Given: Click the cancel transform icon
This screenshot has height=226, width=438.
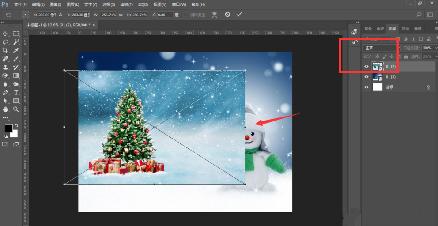Looking at the screenshot, I should click(x=227, y=15).
